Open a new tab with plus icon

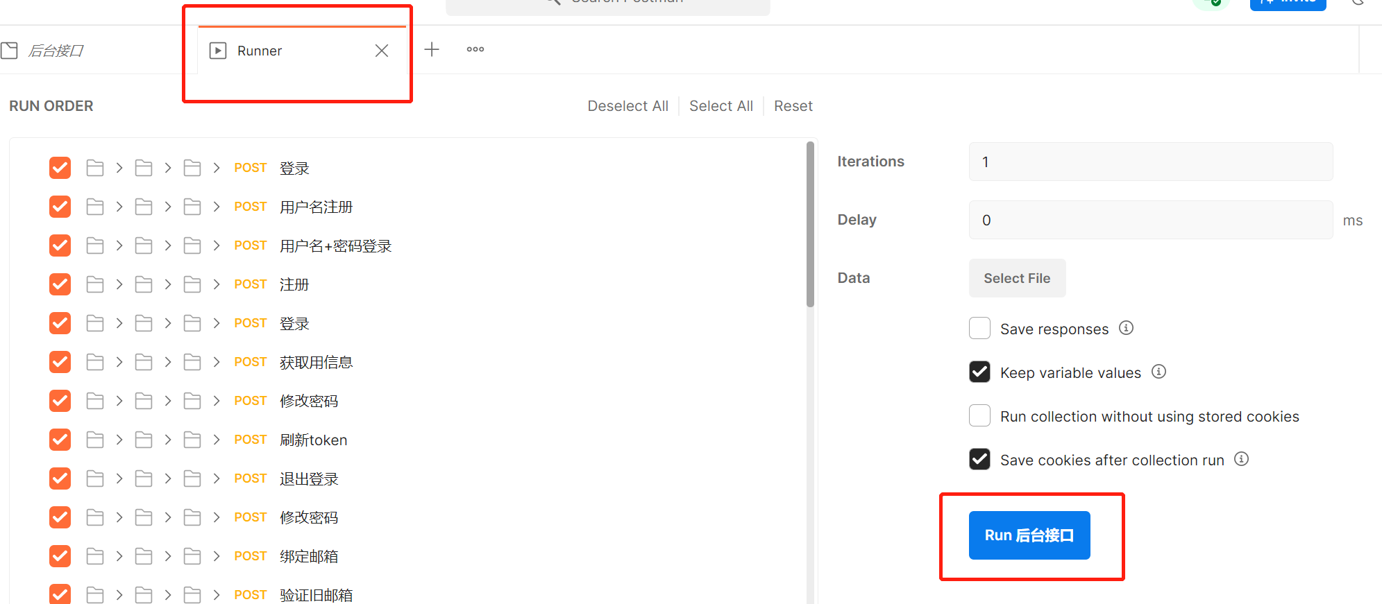[x=432, y=49]
